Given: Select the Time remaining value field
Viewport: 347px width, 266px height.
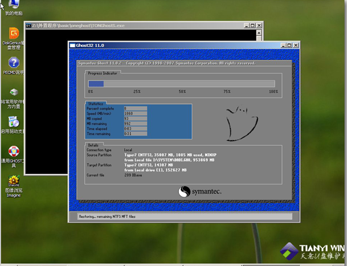Looking at the screenshot, I should click(135, 133).
